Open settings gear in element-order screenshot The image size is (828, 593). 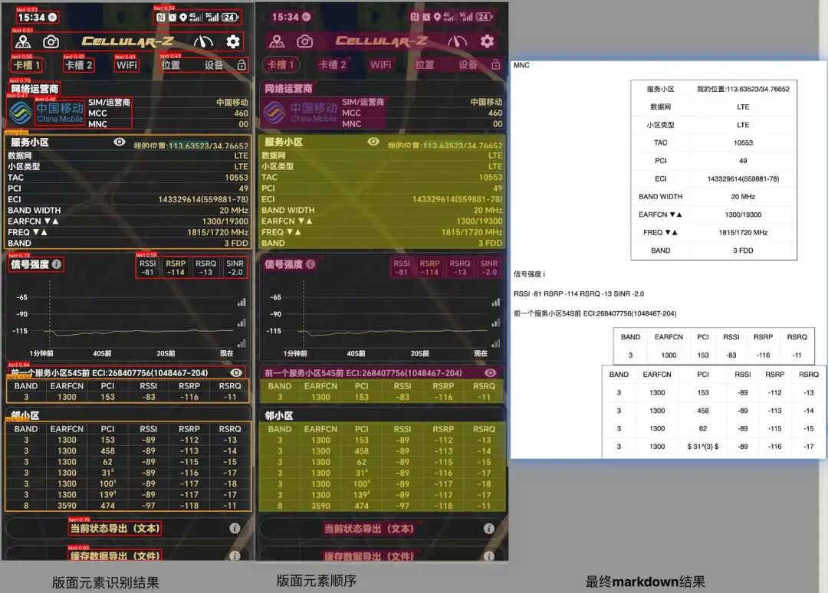coord(487,41)
